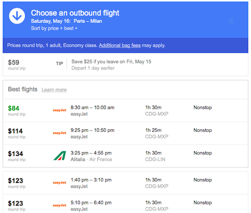Click the easyJet logo on the 1:40 pm flight
Viewport: 251px width, 213px height.
coord(59,182)
